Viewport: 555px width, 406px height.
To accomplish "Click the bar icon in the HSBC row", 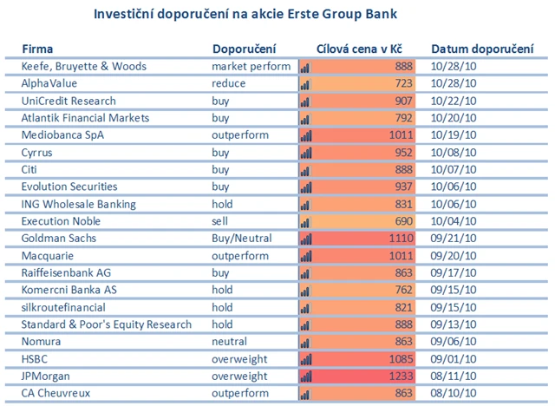I will click(304, 359).
